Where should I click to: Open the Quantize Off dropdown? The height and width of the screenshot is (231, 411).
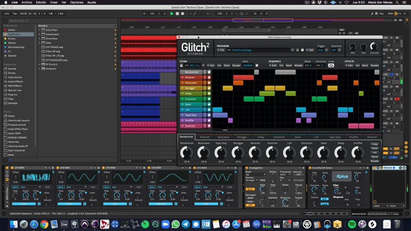339,50
